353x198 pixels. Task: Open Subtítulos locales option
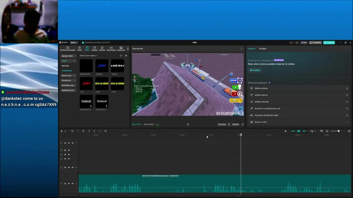(68, 90)
